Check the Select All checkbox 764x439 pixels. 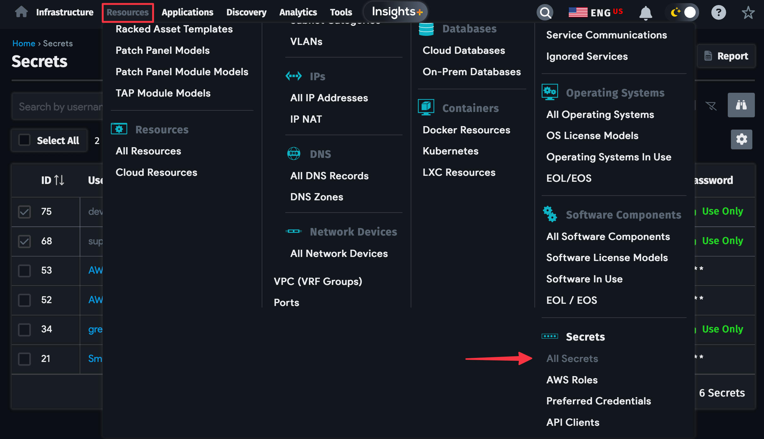click(x=24, y=140)
